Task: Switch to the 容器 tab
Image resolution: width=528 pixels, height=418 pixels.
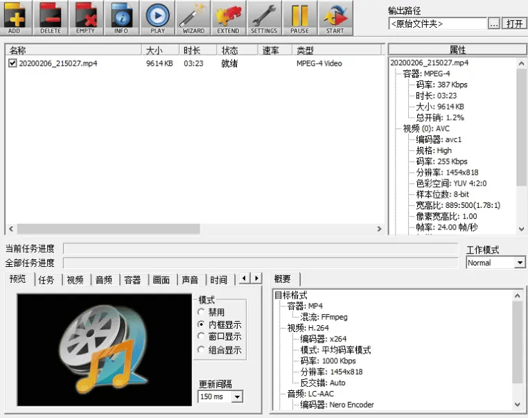Action: point(132,280)
